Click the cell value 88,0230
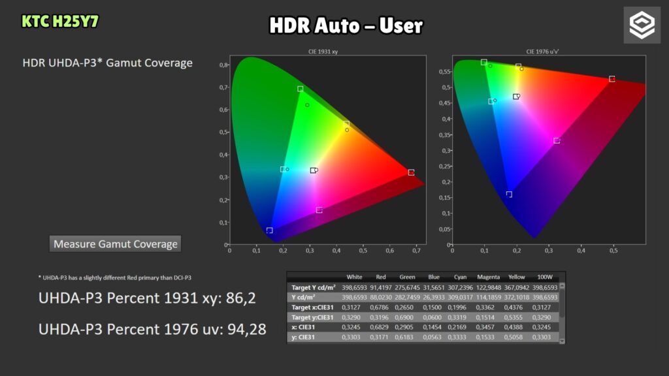The width and height of the screenshot is (669, 376). [381, 297]
